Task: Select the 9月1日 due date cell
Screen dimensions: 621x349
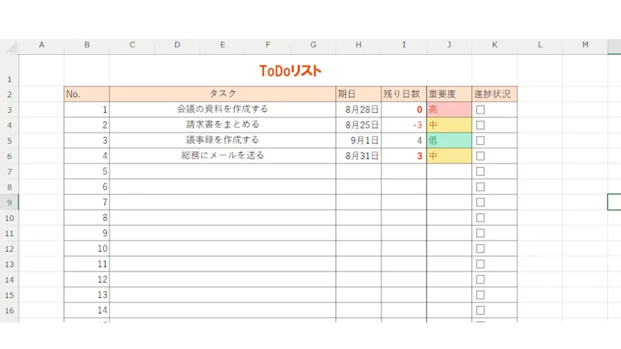Action: coord(358,141)
